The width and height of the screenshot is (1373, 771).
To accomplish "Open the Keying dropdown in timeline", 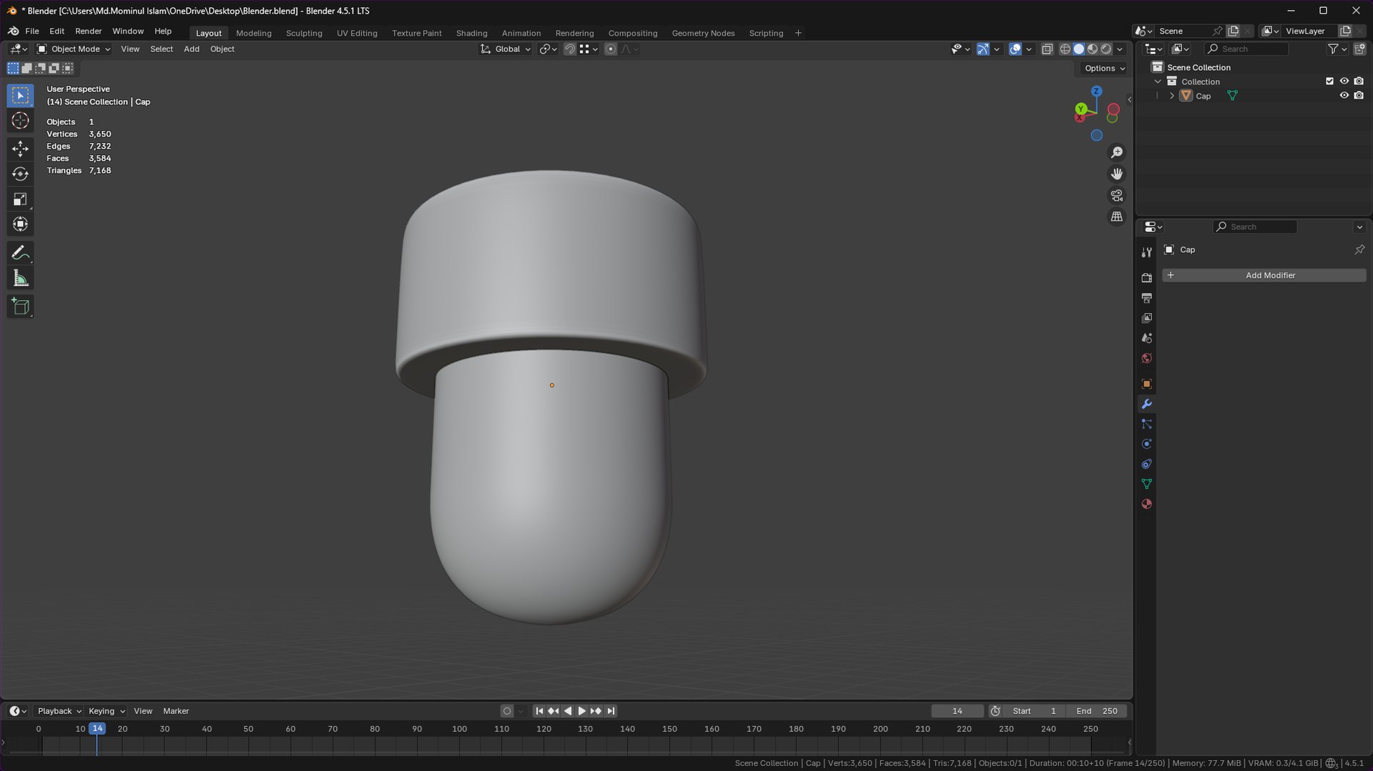I will [107, 711].
